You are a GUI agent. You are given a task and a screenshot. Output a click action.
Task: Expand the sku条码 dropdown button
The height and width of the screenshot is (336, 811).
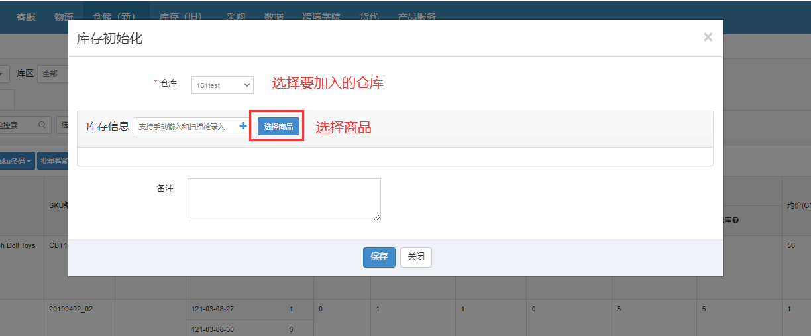click(17, 161)
